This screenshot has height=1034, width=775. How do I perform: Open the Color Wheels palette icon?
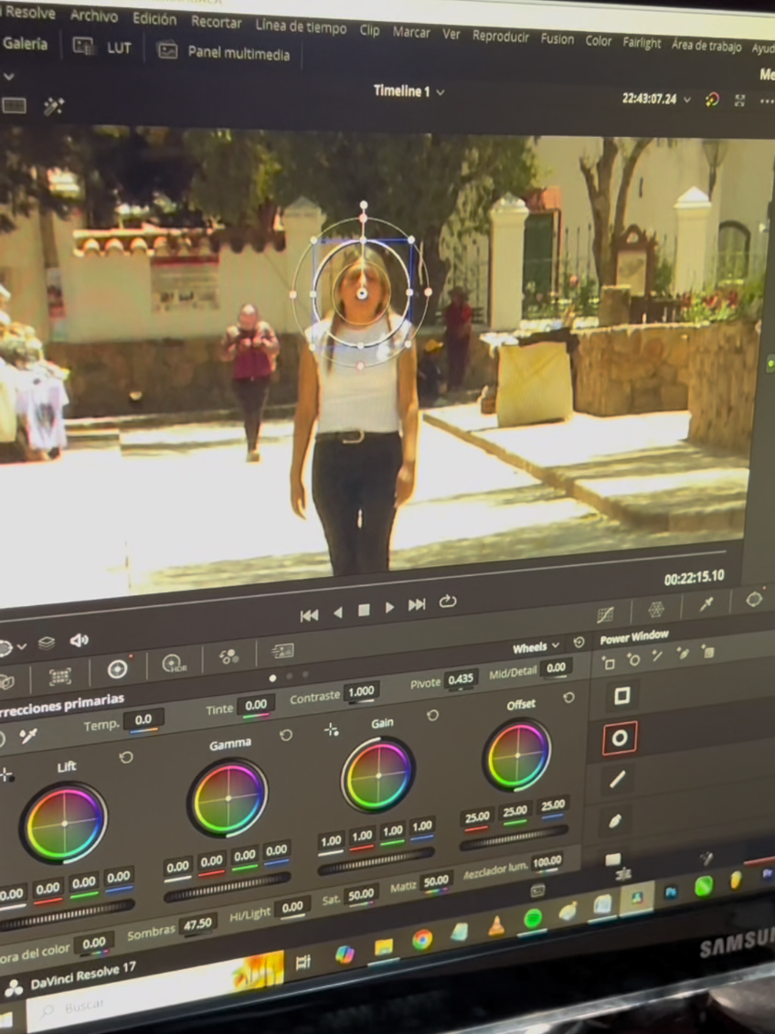pos(117,669)
